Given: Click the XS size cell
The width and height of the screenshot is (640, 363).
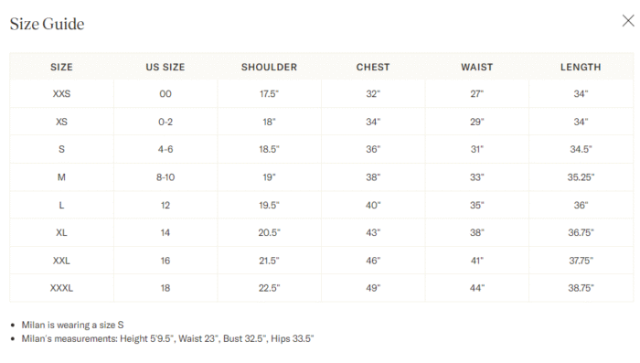Looking at the screenshot, I should coord(61,122).
